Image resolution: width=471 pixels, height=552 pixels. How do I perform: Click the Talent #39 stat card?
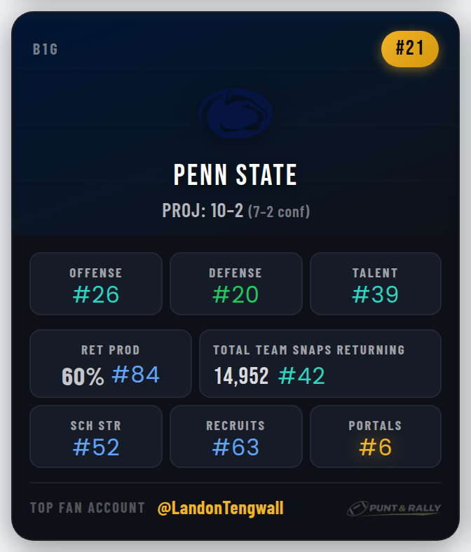coord(375,284)
